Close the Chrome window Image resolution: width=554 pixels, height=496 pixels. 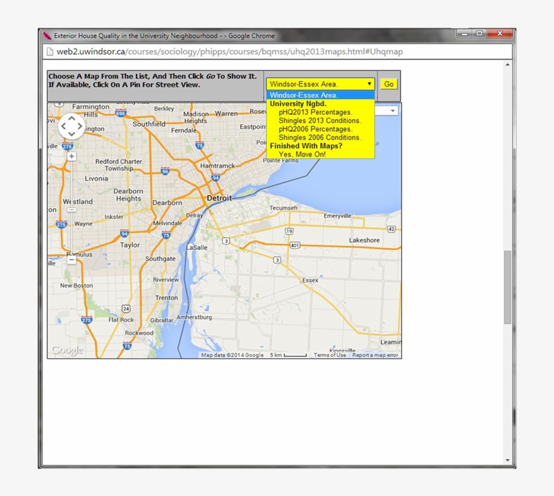(499, 34)
